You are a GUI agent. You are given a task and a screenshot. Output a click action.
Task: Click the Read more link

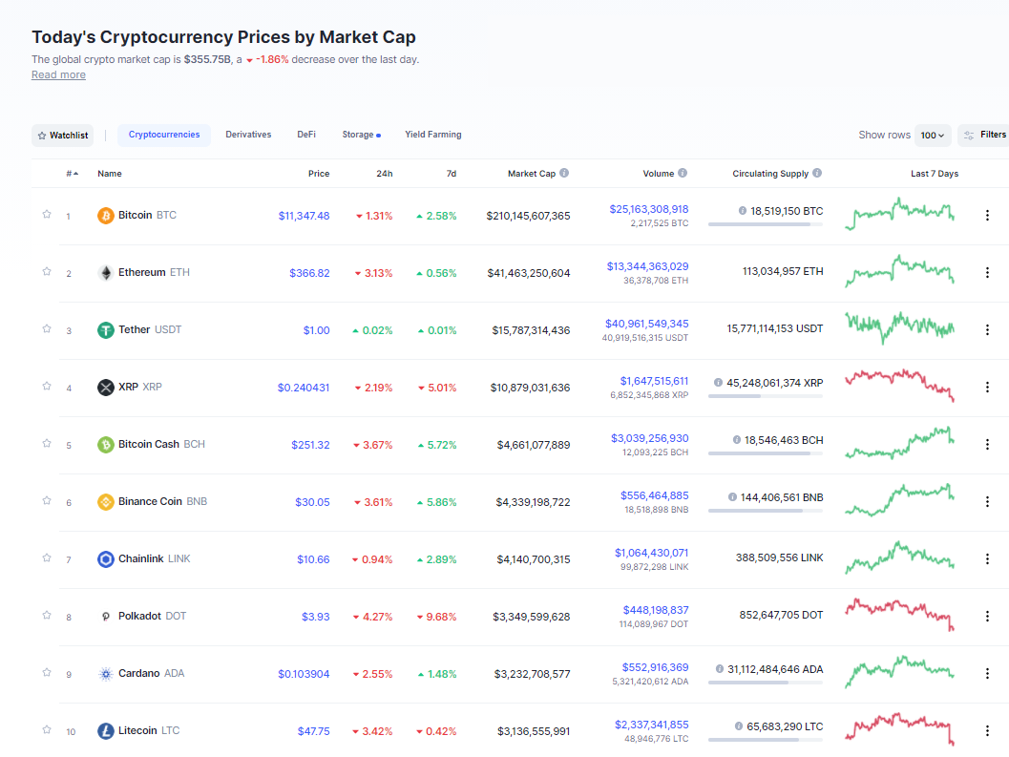(58, 74)
